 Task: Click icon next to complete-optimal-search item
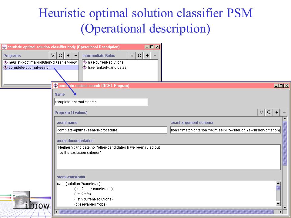coord(6,68)
